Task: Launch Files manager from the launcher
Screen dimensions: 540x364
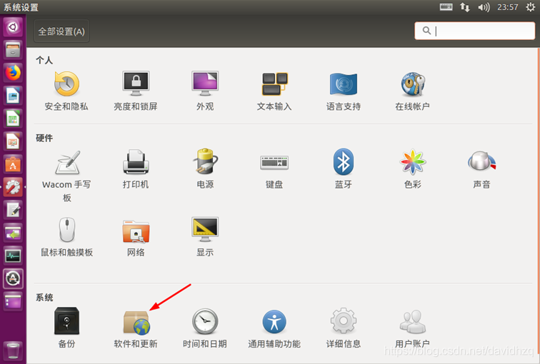Action: [13, 50]
